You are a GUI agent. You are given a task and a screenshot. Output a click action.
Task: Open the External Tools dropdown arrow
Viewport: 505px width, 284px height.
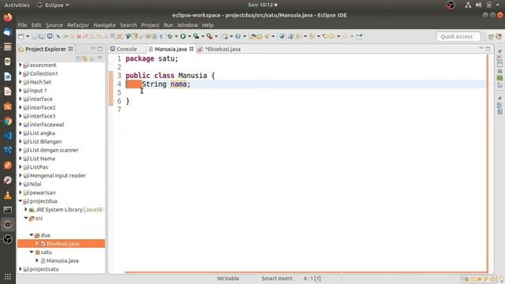tap(216, 36)
